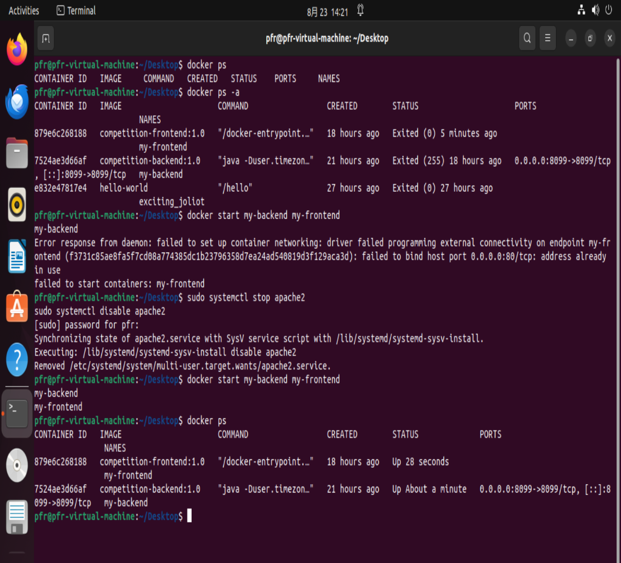Click the notification bell icon
This screenshot has width=621, height=563.
click(360, 10)
